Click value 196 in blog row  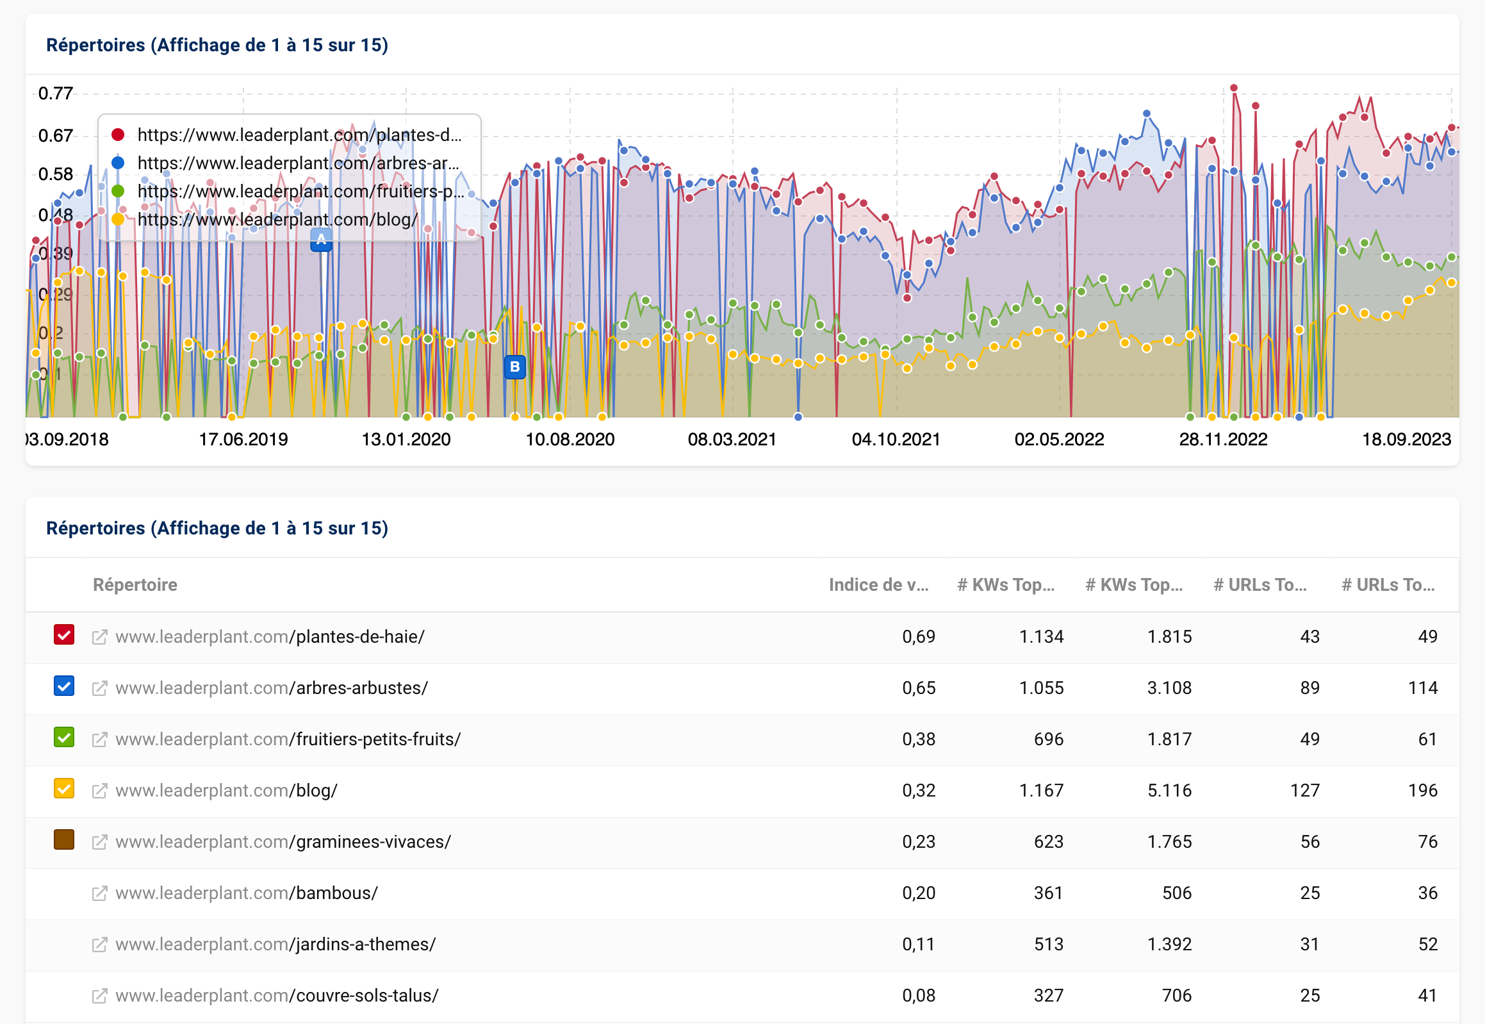coord(1423,791)
